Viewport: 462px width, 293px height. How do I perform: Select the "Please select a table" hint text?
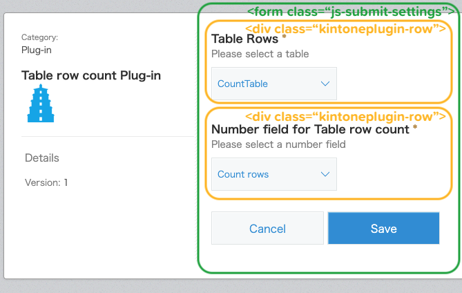pyautogui.click(x=260, y=54)
